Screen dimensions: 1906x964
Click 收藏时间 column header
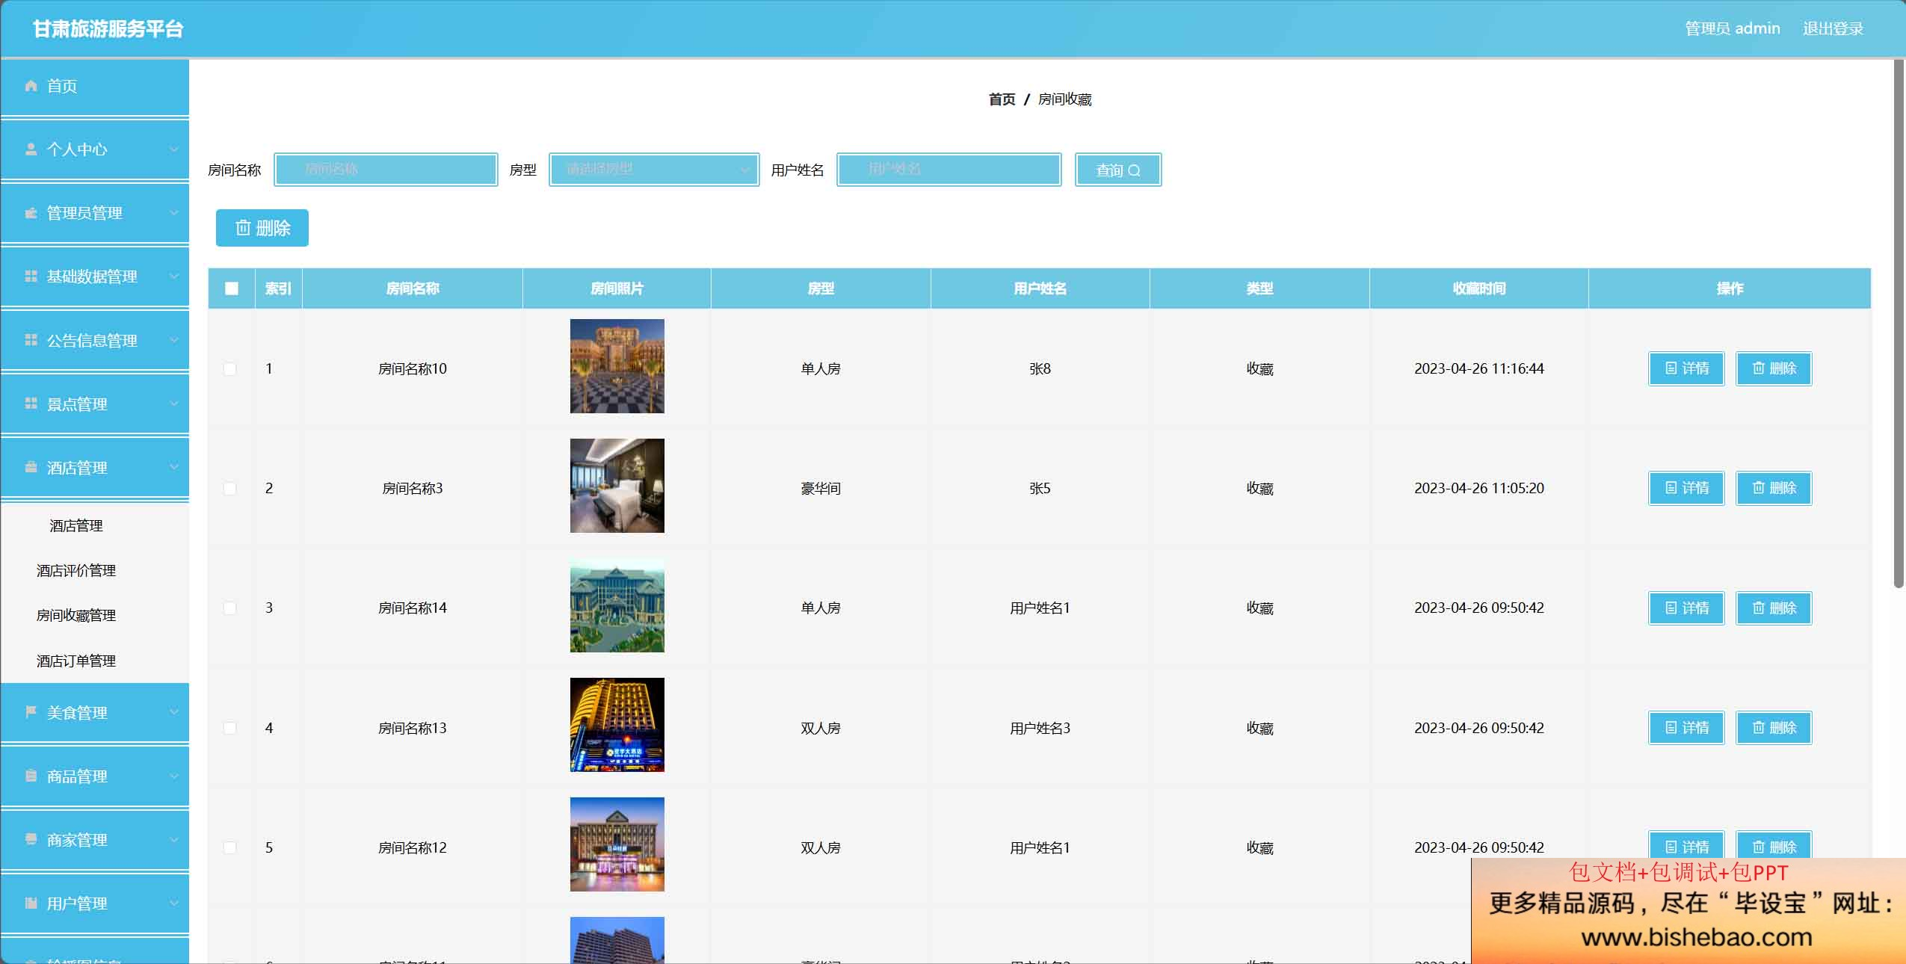tap(1478, 288)
